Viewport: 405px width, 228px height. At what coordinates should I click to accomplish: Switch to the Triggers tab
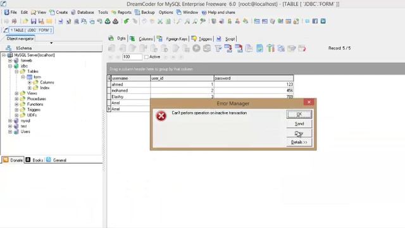(x=202, y=39)
